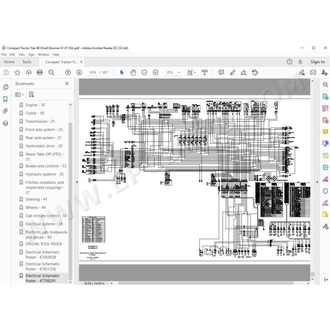Open the Layers panel icon
Image resolution: width=330 pixels, height=330 pixels.
click(6, 124)
